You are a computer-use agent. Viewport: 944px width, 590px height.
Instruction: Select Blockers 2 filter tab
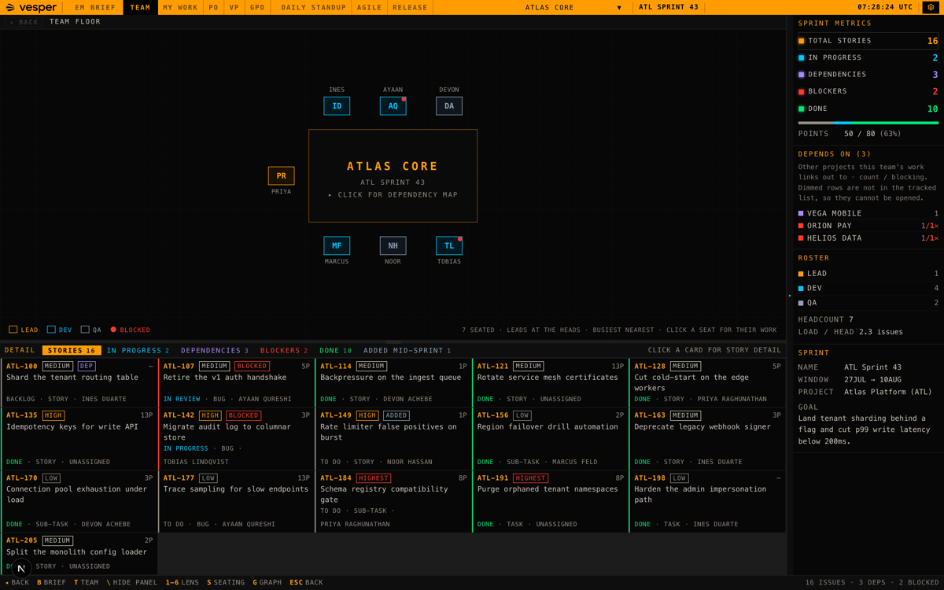(284, 351)
